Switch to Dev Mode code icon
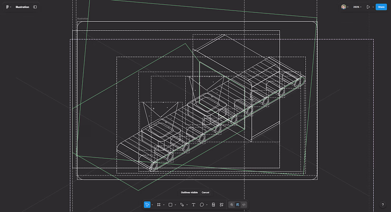This screenshot has height=212, width=391. 244,205
